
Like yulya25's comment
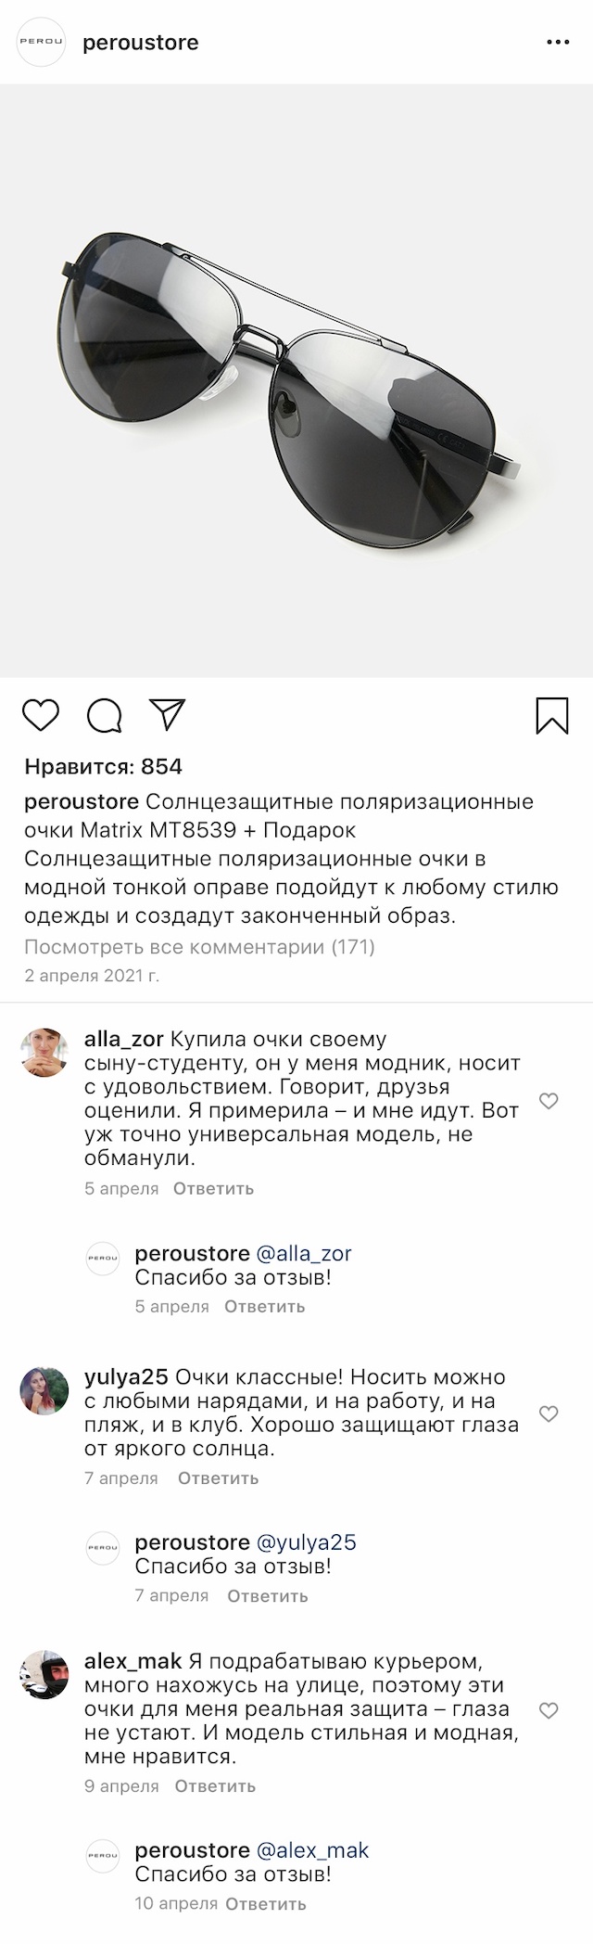[549, 1413]
